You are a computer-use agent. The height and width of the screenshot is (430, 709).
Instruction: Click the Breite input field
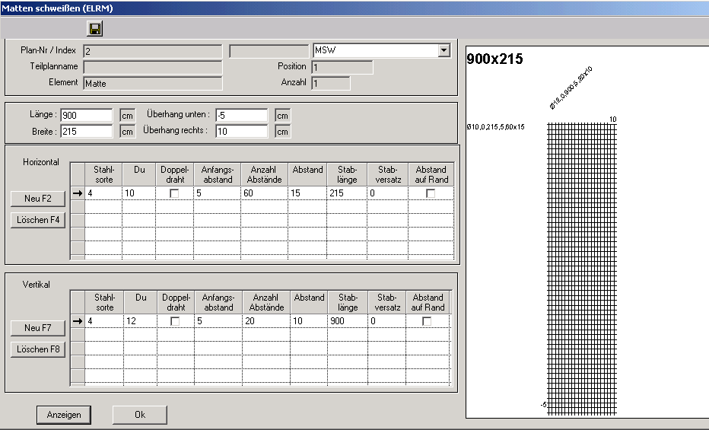point(86,131)
